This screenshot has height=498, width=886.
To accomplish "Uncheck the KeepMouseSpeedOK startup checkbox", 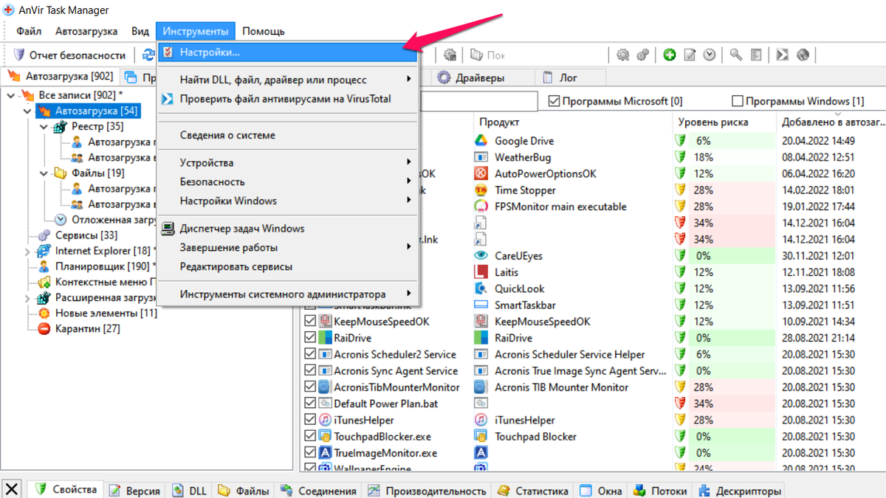I will [x=310, y=322].
